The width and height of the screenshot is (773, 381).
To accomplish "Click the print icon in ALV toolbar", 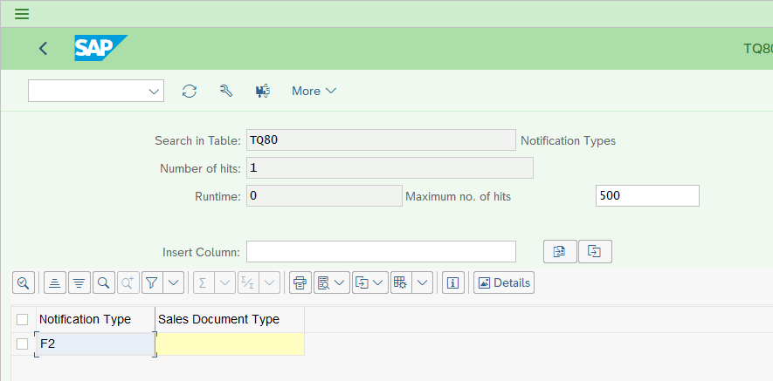I will coord(300,282).
